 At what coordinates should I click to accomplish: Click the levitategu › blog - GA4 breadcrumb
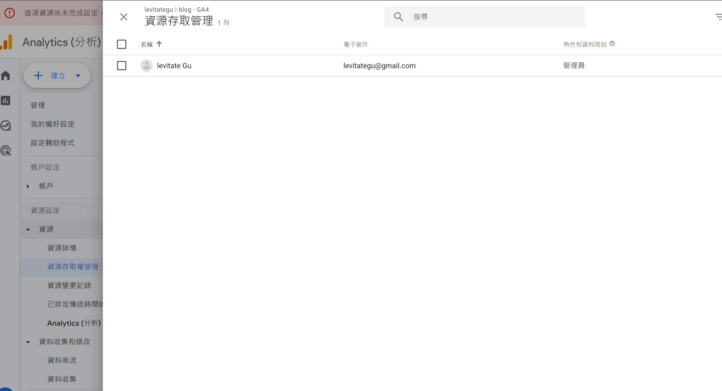(177, 10)
